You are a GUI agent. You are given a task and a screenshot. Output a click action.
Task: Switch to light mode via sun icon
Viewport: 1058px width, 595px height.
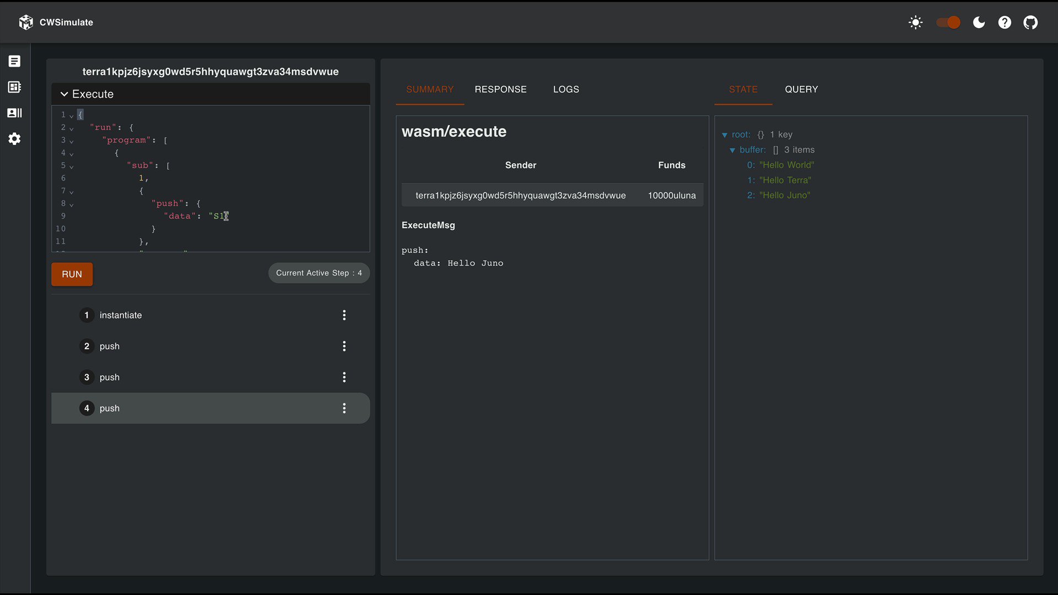coord(915,23)
